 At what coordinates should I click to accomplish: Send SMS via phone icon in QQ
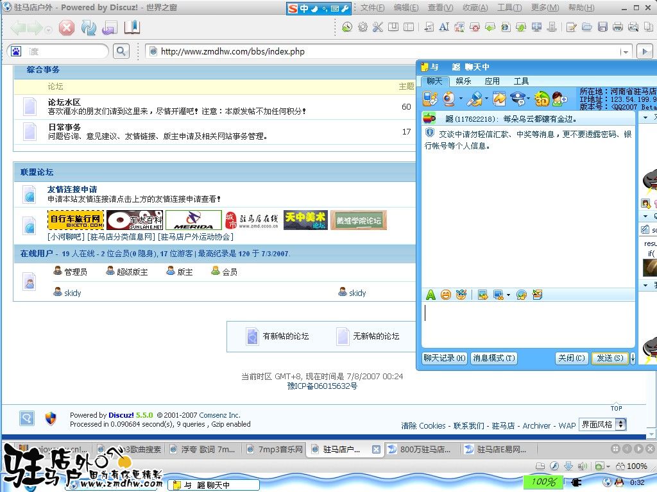(x=430, y=99)
